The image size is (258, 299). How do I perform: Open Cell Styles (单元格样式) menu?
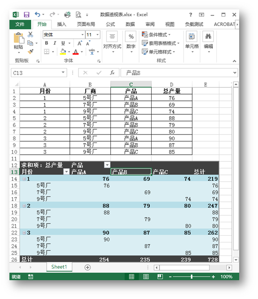[158, 52]
